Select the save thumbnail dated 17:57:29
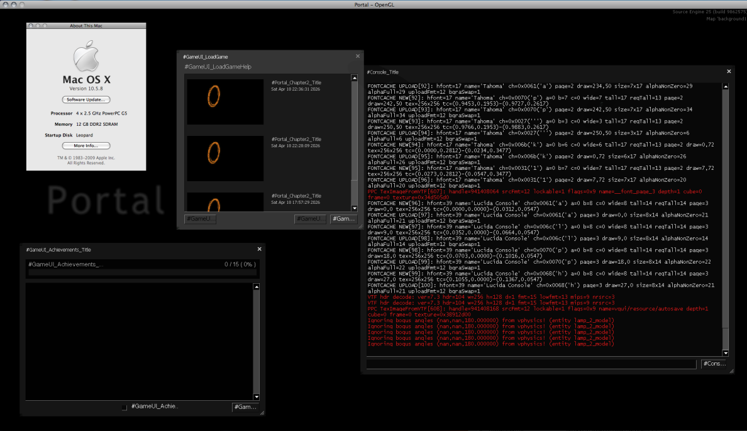 click(225, 202)
